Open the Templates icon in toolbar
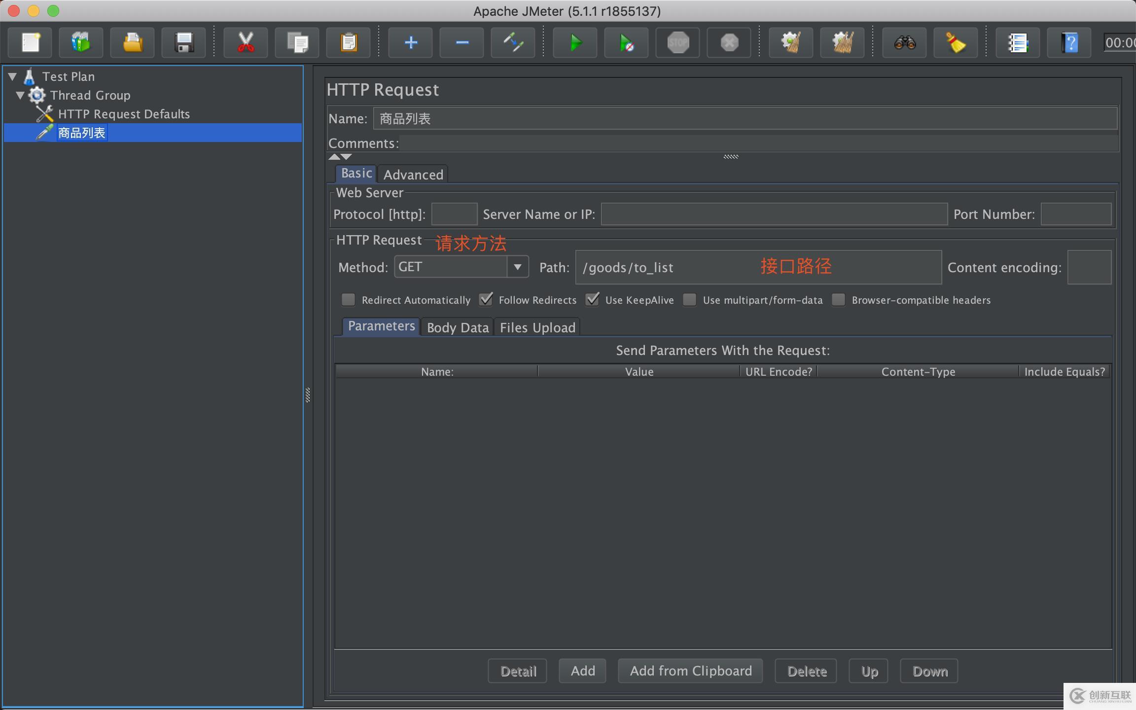 pyautogui.click(x=81, y=43)
